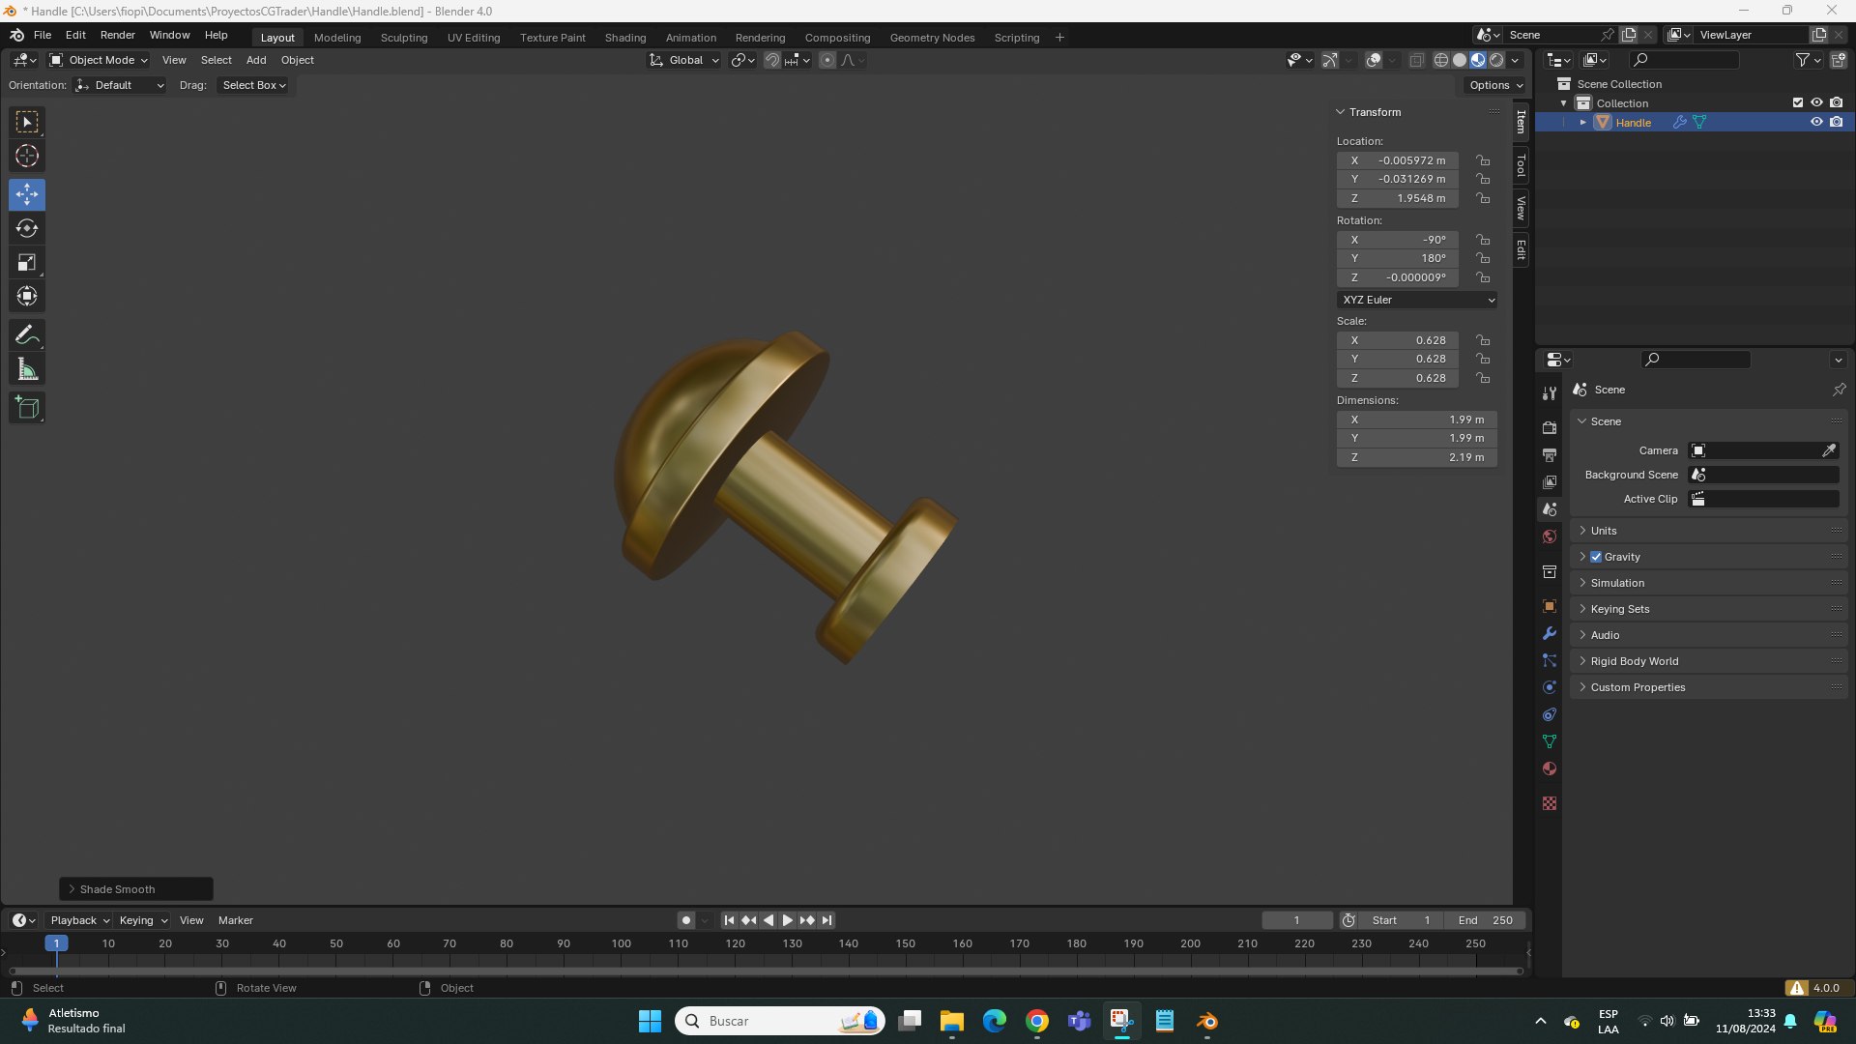Click the Options button in viewport header
1856x1044 pixels.
(1495, 85)
